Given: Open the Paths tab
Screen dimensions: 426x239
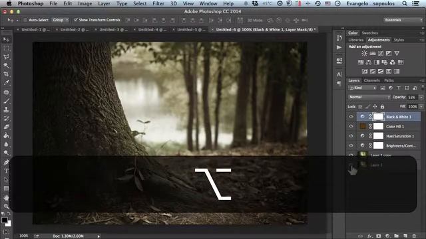Looking at the screenshot, I should [x=389, y=80].
